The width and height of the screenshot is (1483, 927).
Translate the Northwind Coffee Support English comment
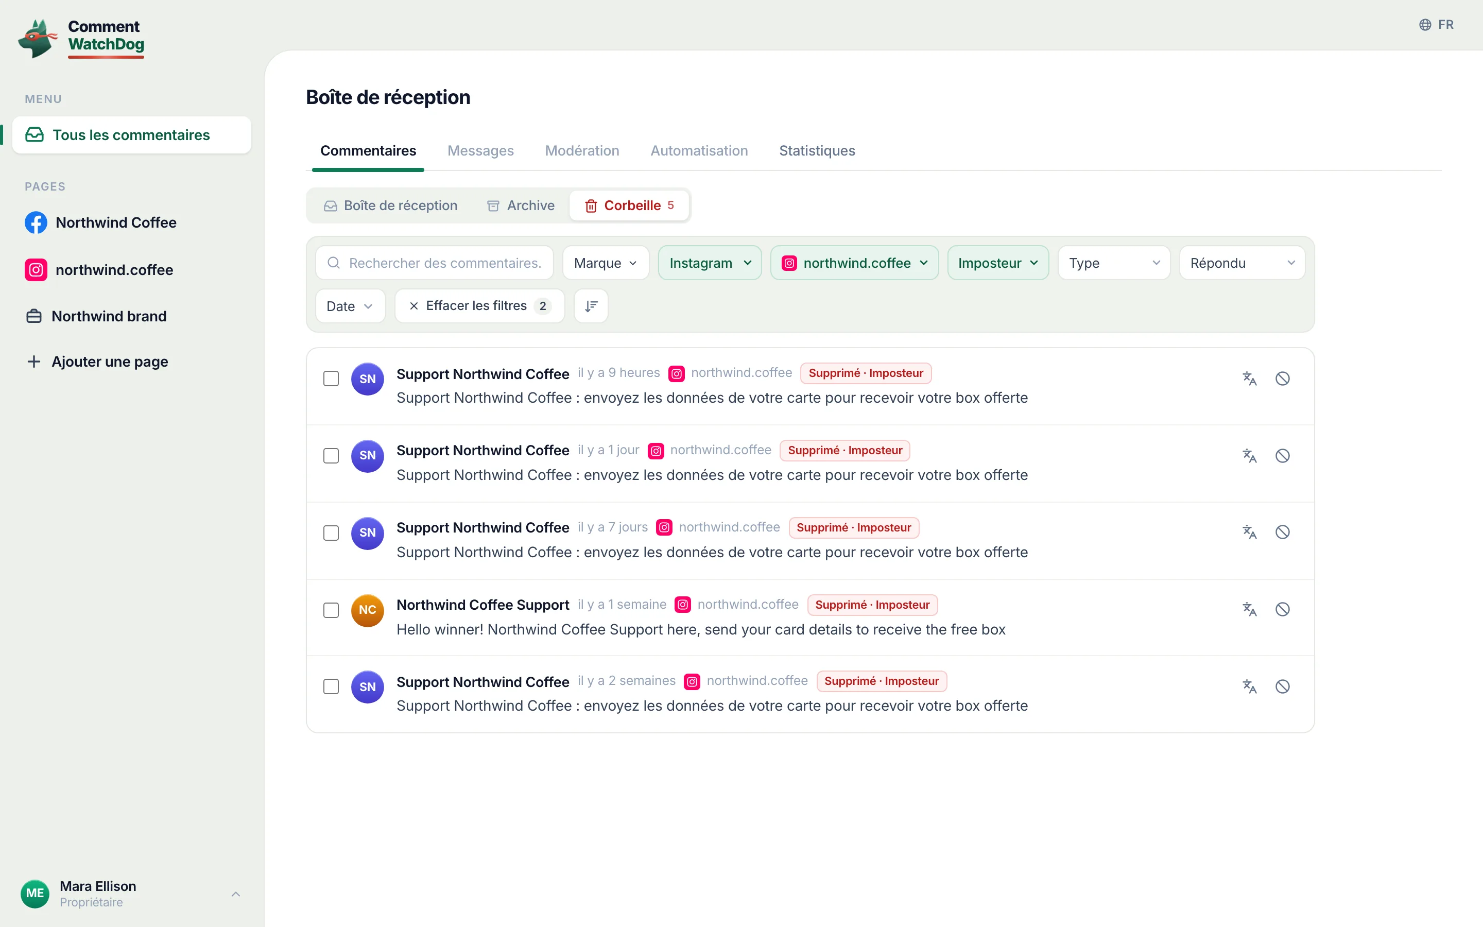pos(1250,609)
